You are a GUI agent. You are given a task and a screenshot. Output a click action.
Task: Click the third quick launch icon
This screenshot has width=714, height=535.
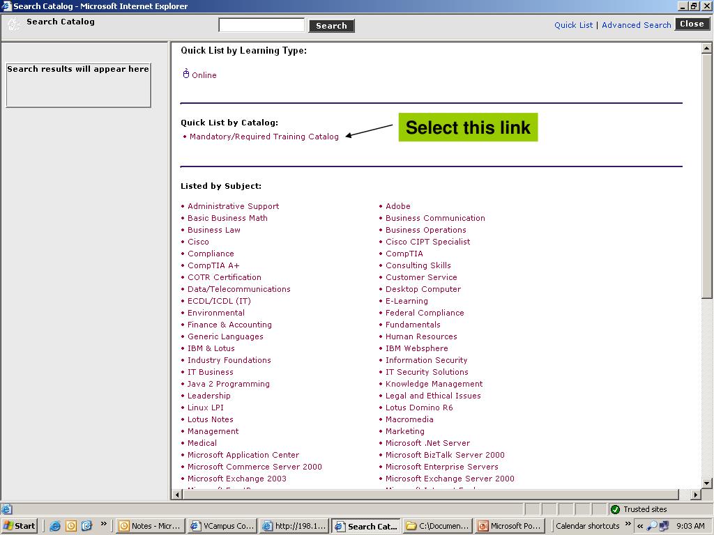[x=86, y=526]
